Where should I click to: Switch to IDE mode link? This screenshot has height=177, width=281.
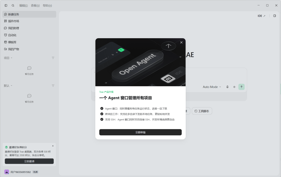(x=261, y=16)
